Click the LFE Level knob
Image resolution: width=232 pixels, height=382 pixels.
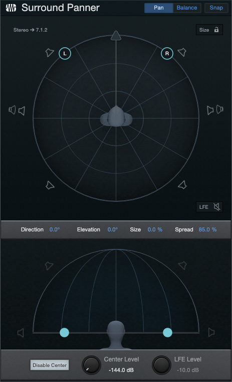coord(161,365)
